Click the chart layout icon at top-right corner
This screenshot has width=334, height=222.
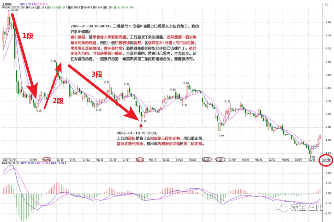click(x=327, y=4)
